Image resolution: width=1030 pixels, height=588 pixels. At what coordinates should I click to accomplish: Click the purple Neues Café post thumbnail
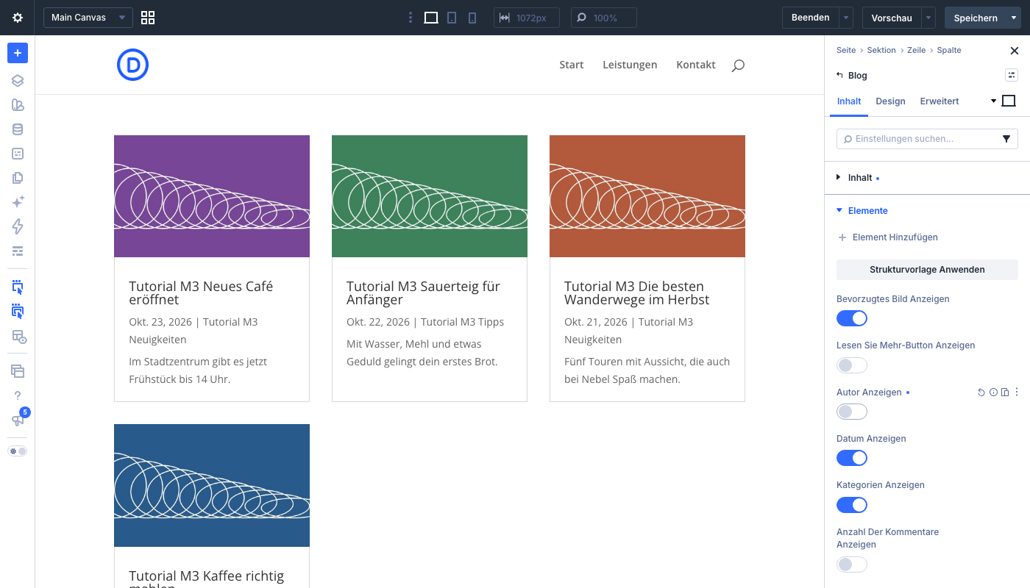(x=212, y=196)
